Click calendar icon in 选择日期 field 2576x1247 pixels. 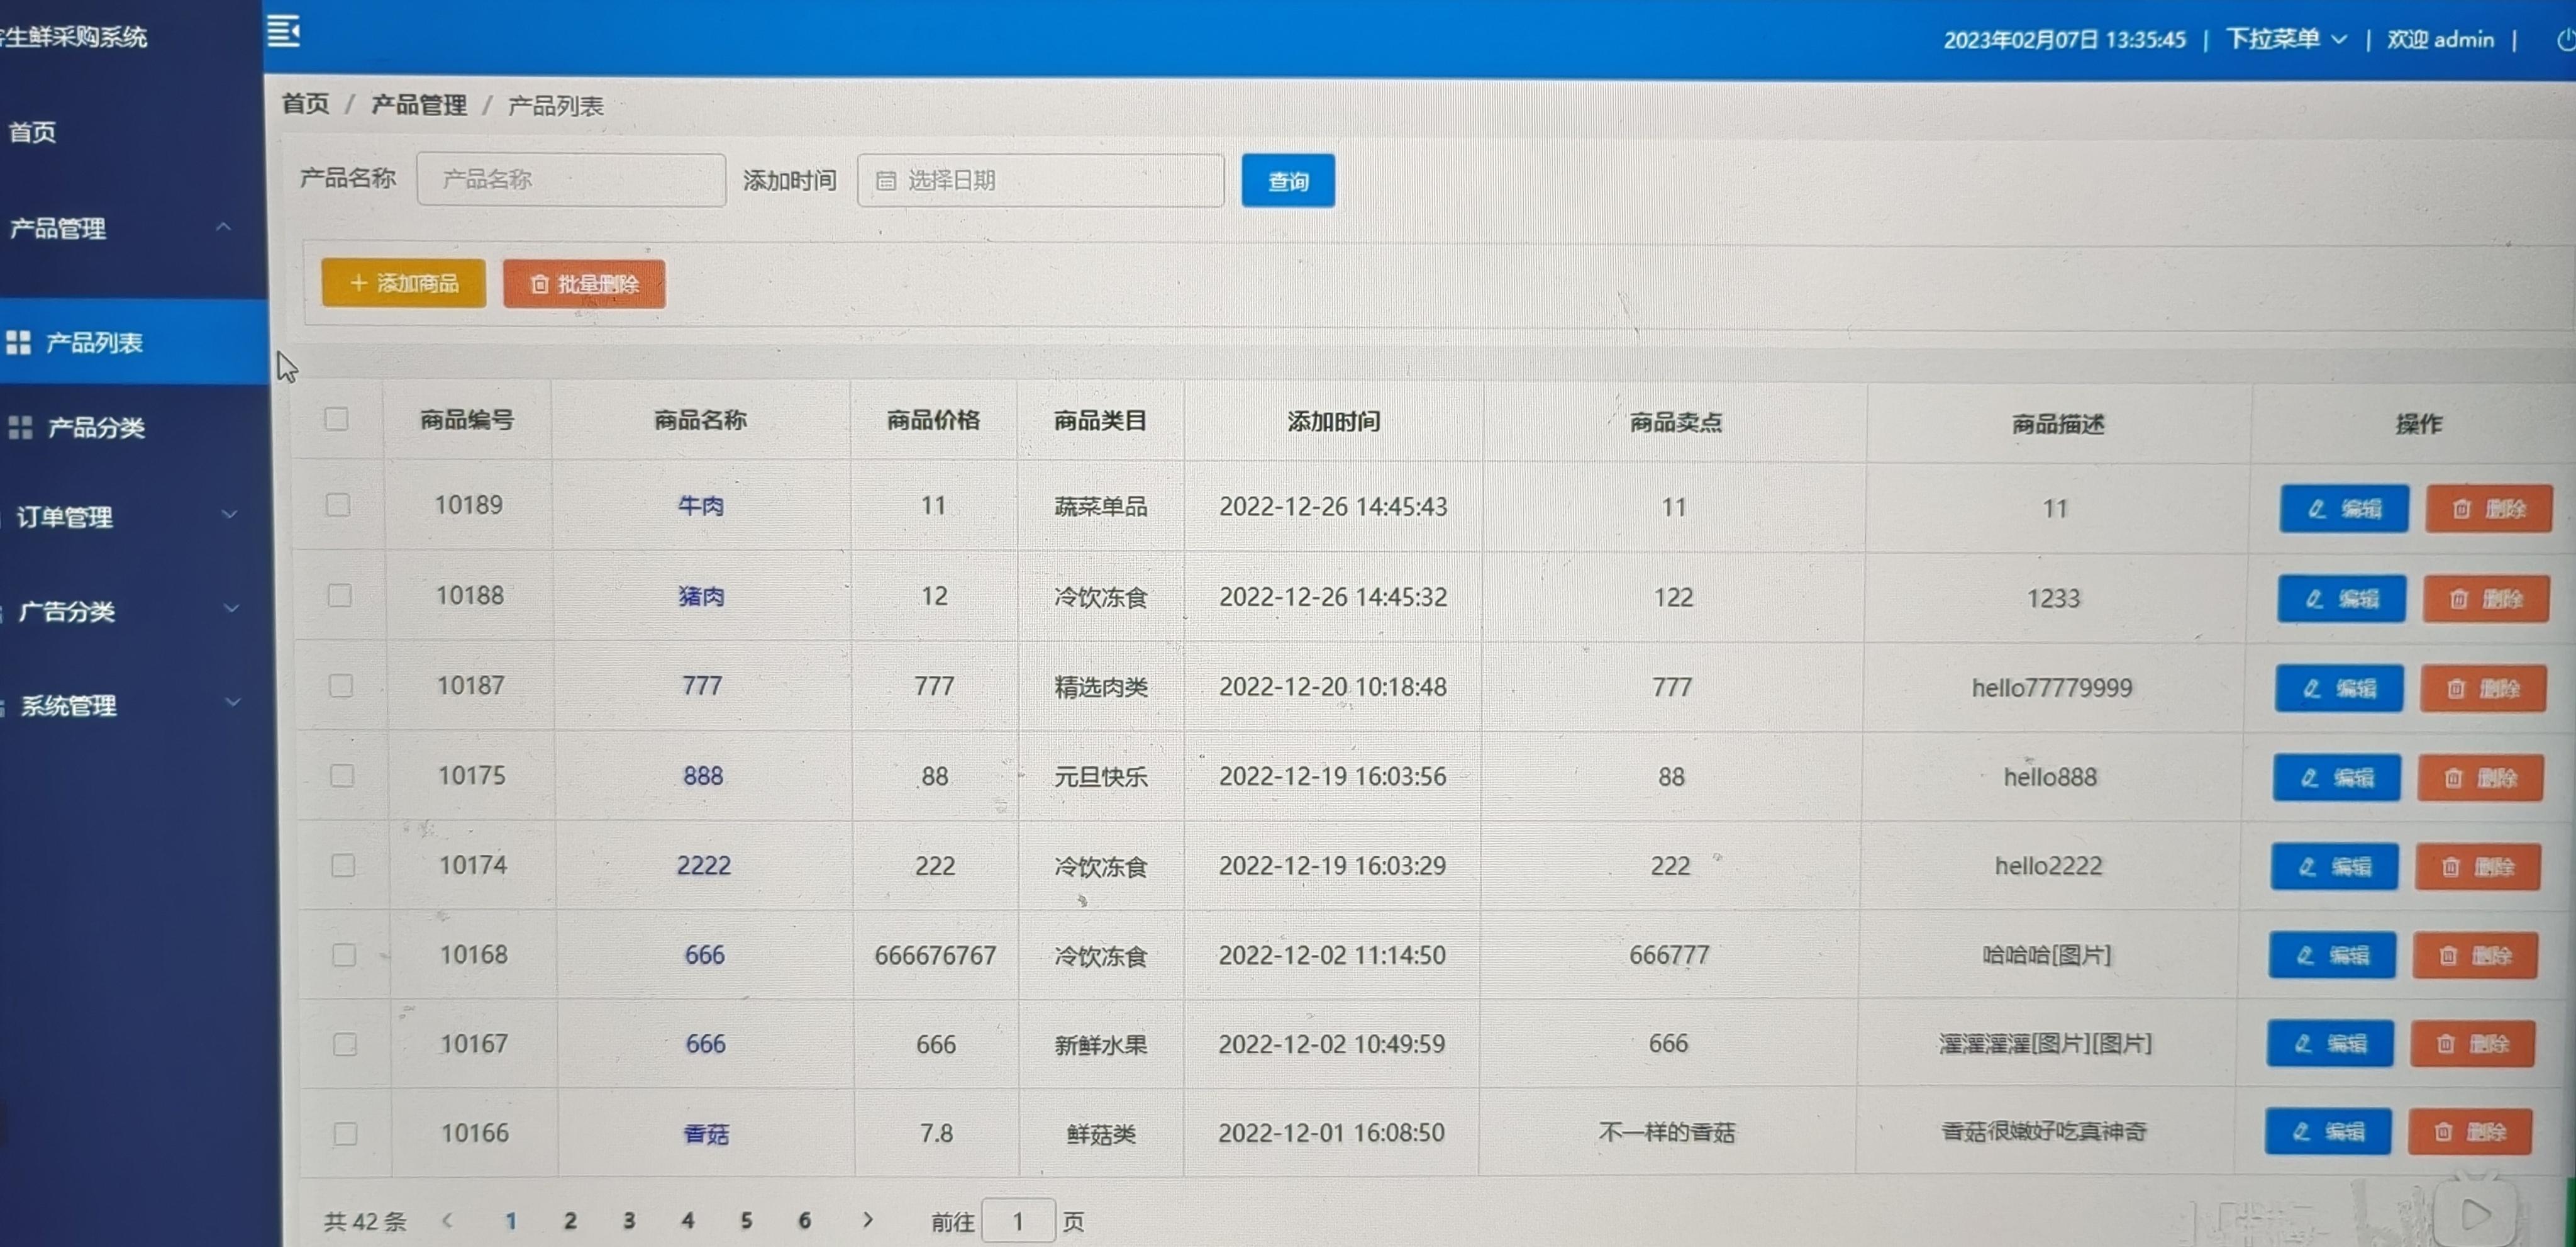tap(886, 180)
